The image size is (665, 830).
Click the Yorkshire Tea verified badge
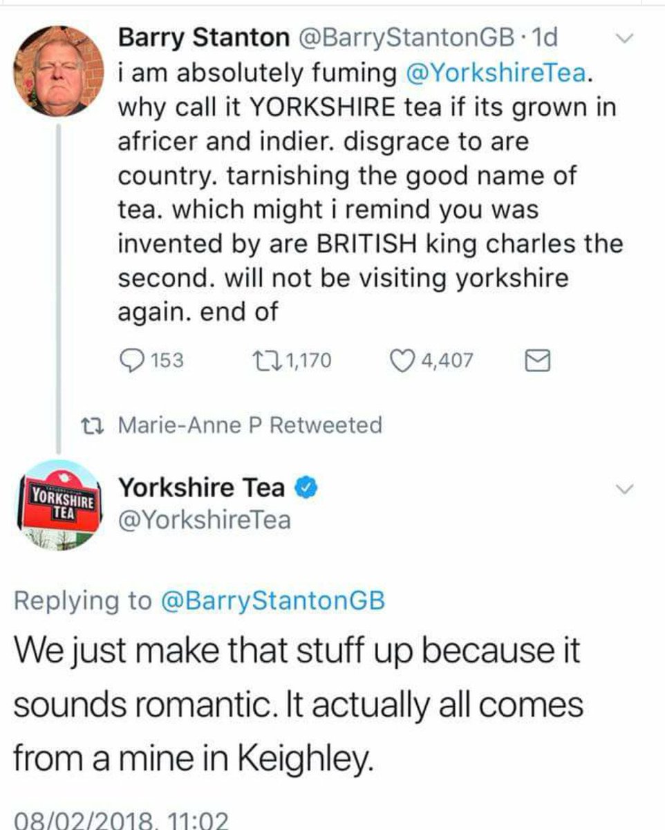[x=306, y=488]
